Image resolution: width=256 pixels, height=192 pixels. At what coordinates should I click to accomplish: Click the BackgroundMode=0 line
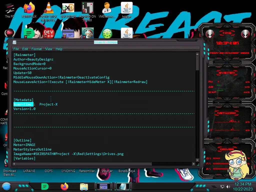(x=29, y=64)
